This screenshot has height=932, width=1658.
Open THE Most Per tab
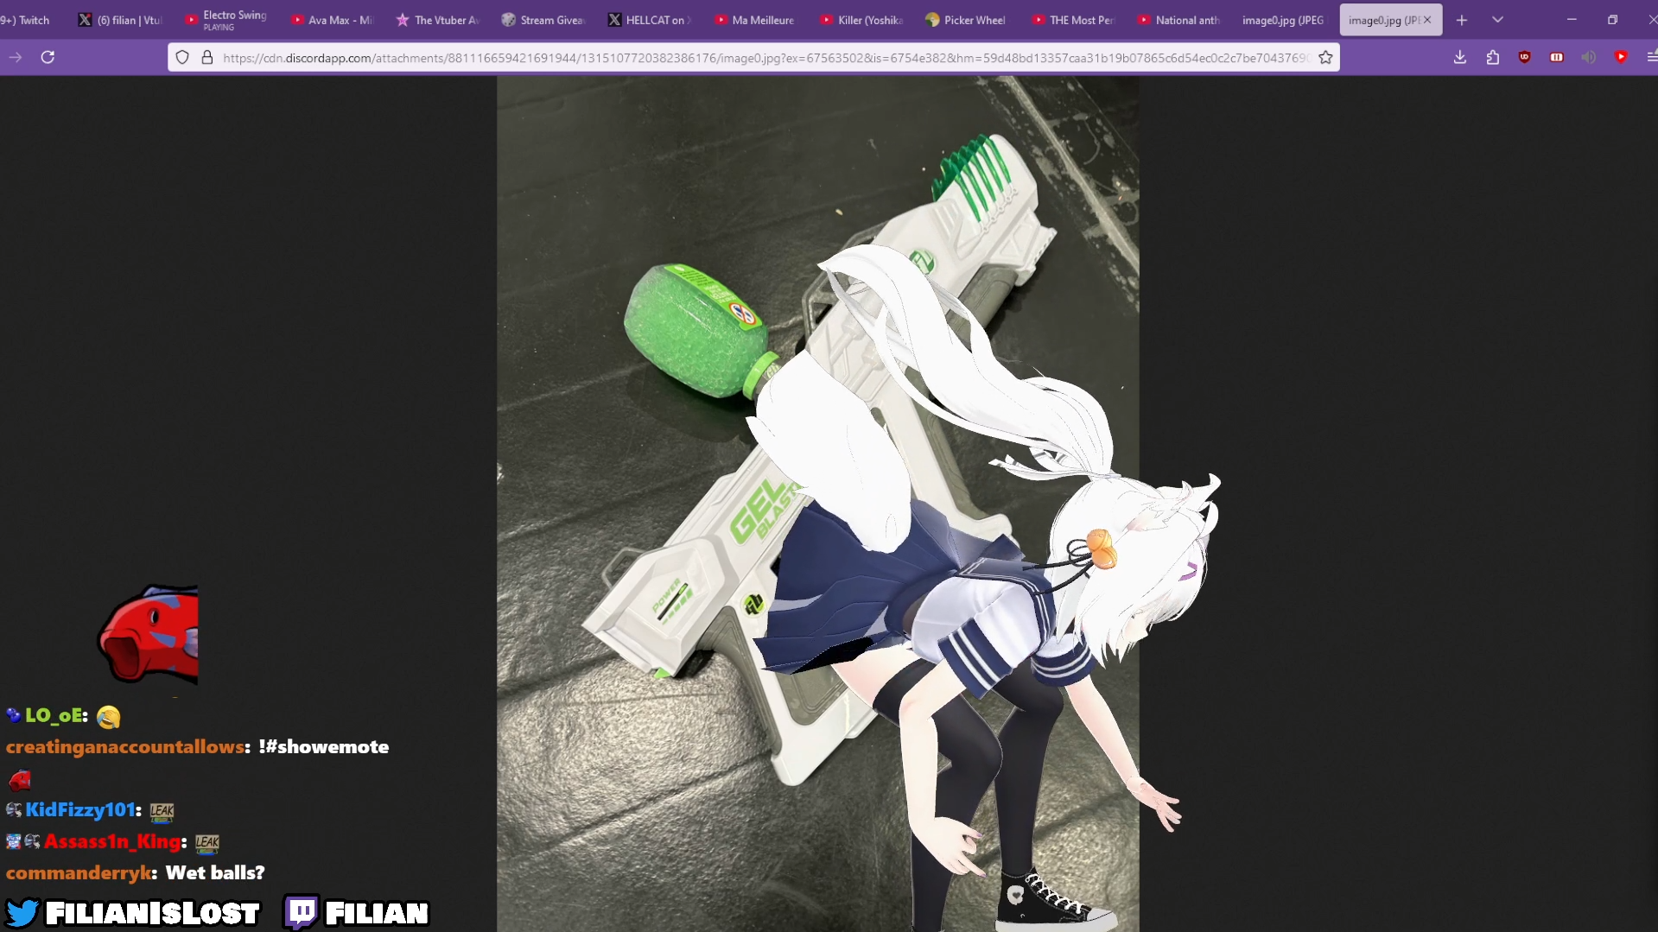[1073, 20]
